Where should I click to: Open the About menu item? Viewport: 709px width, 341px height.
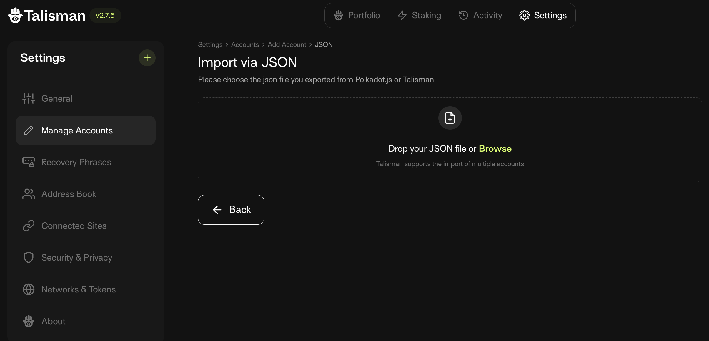[x=53, y=321]
